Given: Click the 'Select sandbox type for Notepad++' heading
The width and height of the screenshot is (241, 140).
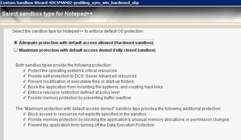Looking at the screenshot, I should (48, 14).
